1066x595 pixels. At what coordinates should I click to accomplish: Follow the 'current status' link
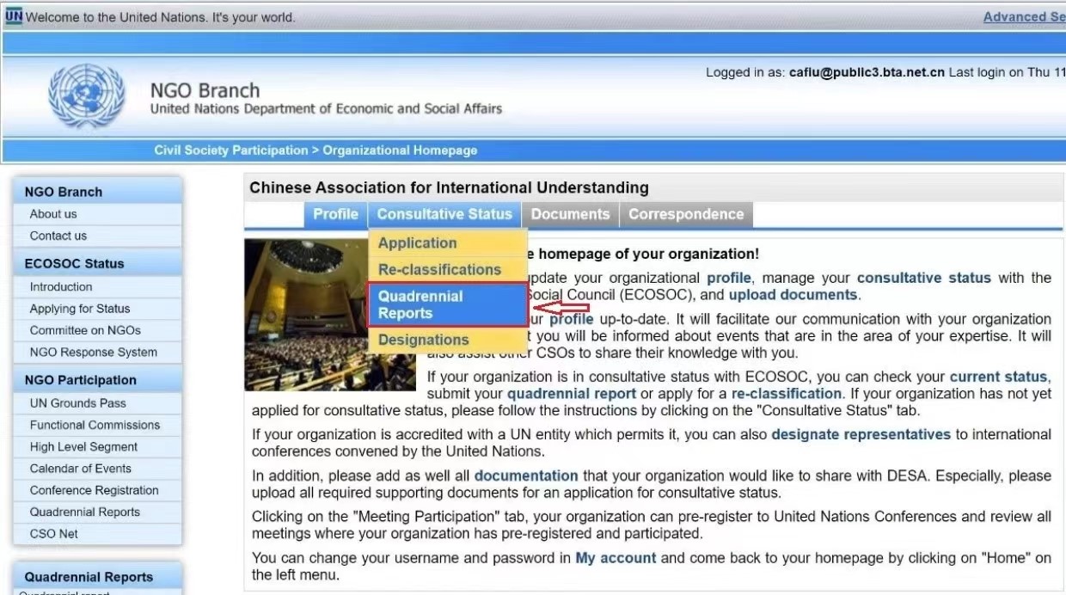coord(999,377)
